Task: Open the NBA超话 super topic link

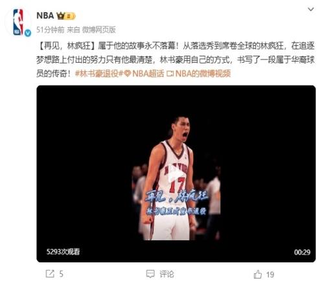Action: coord(148,74)
